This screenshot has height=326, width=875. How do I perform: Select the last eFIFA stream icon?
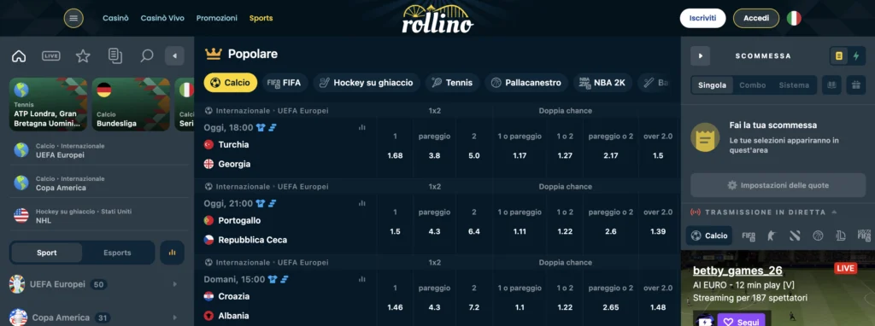864,236
